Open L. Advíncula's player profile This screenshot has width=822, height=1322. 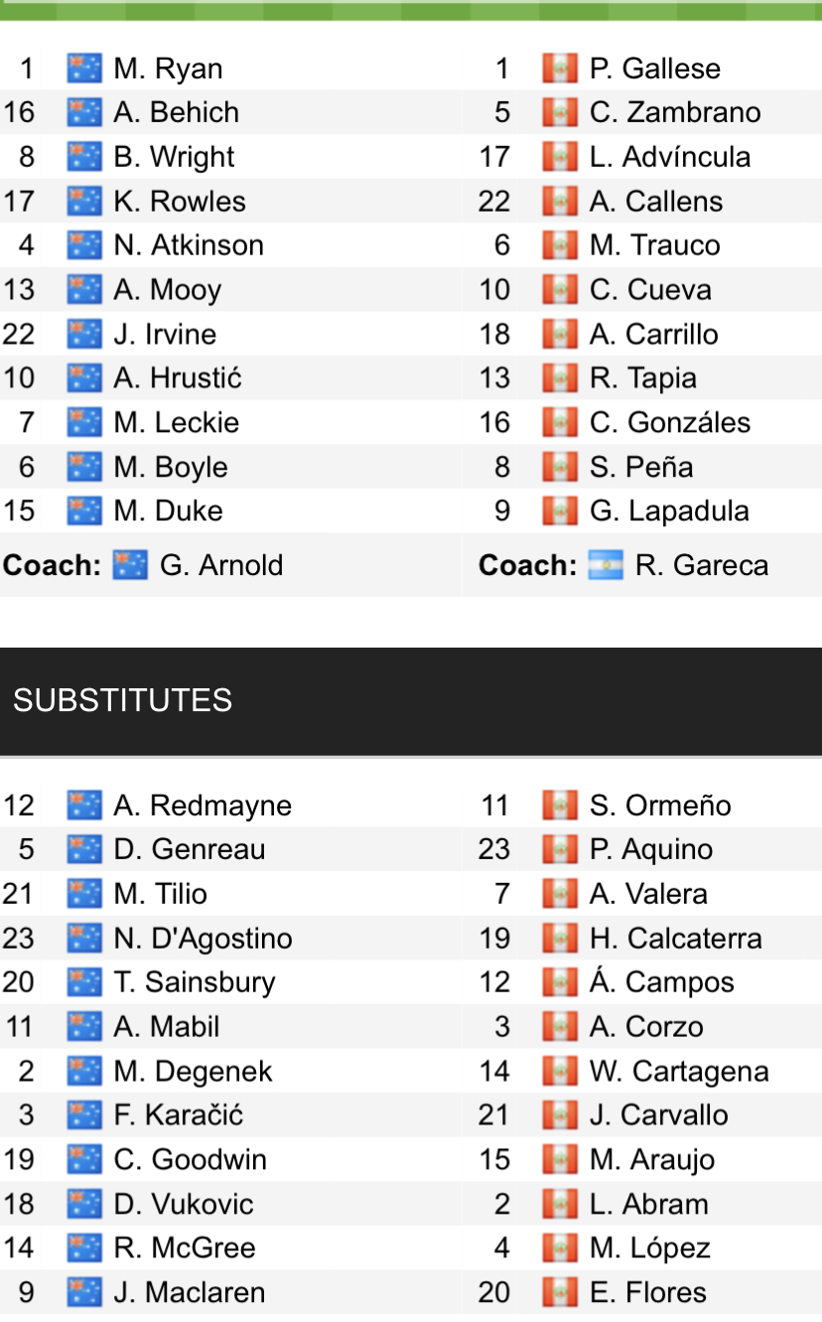(670, 157)
